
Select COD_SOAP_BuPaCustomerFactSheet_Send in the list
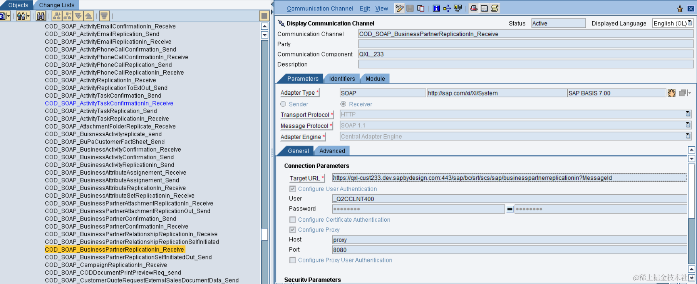coord(105,142)
